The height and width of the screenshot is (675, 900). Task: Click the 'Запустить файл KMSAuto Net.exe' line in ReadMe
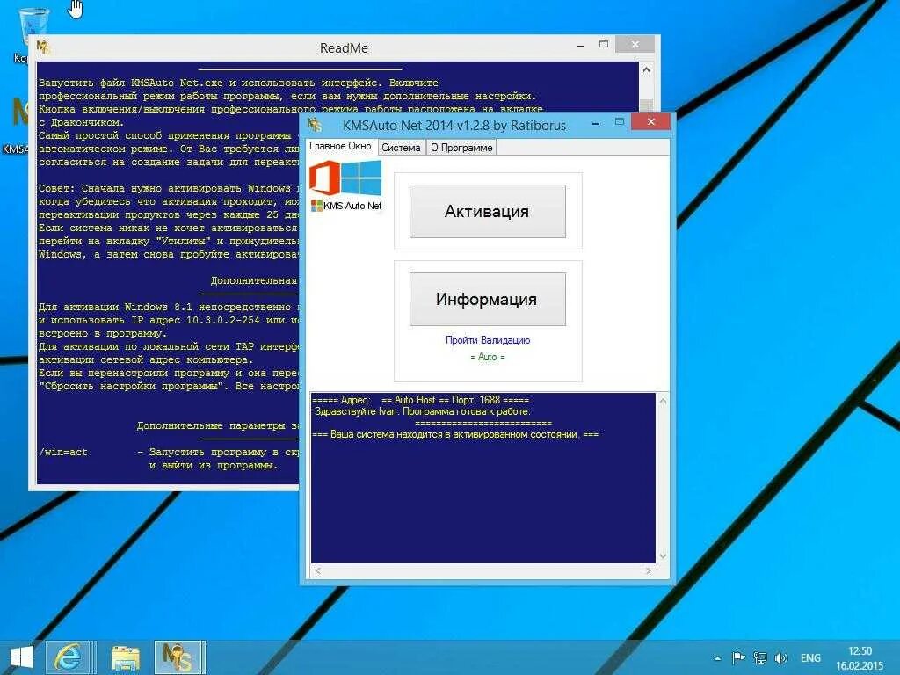pos(238,83)
